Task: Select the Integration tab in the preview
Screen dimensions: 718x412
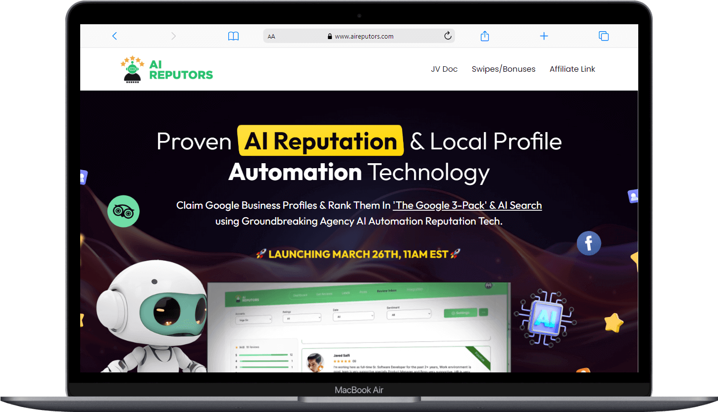Action: [x=414, y=289]
